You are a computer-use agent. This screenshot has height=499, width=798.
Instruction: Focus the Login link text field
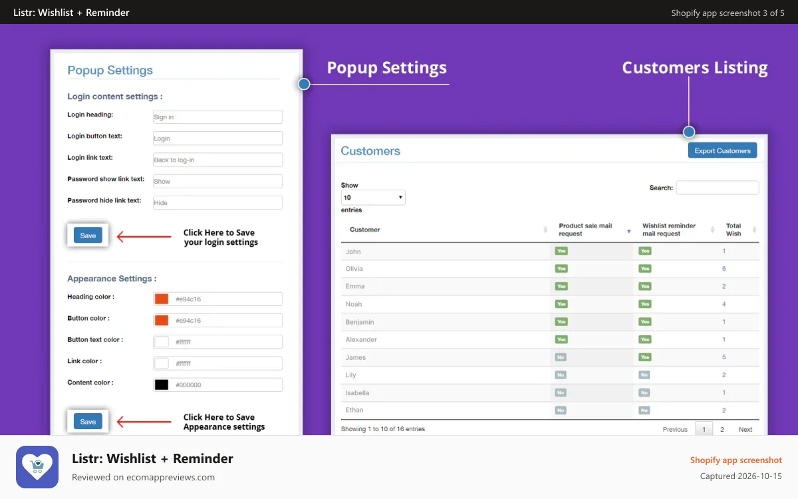pos(217,160)
